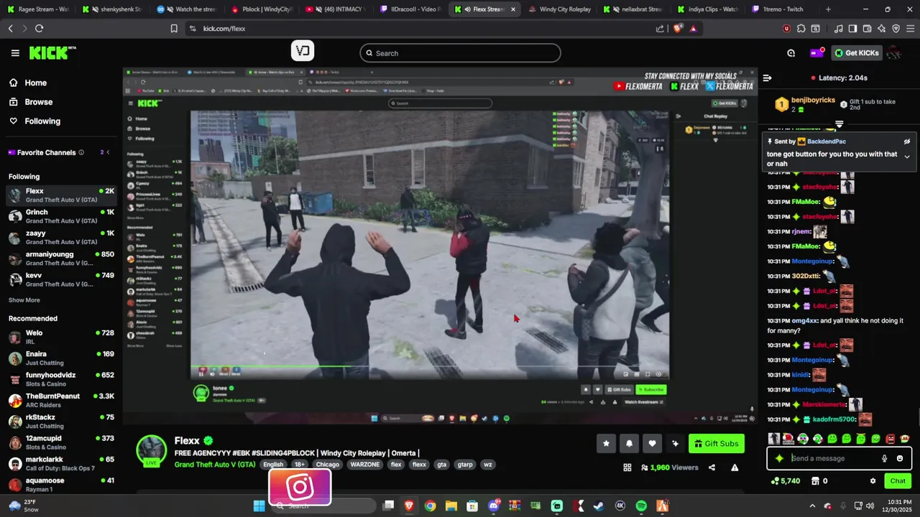
Task: Show hidden system tray icons
Action: 812,506
